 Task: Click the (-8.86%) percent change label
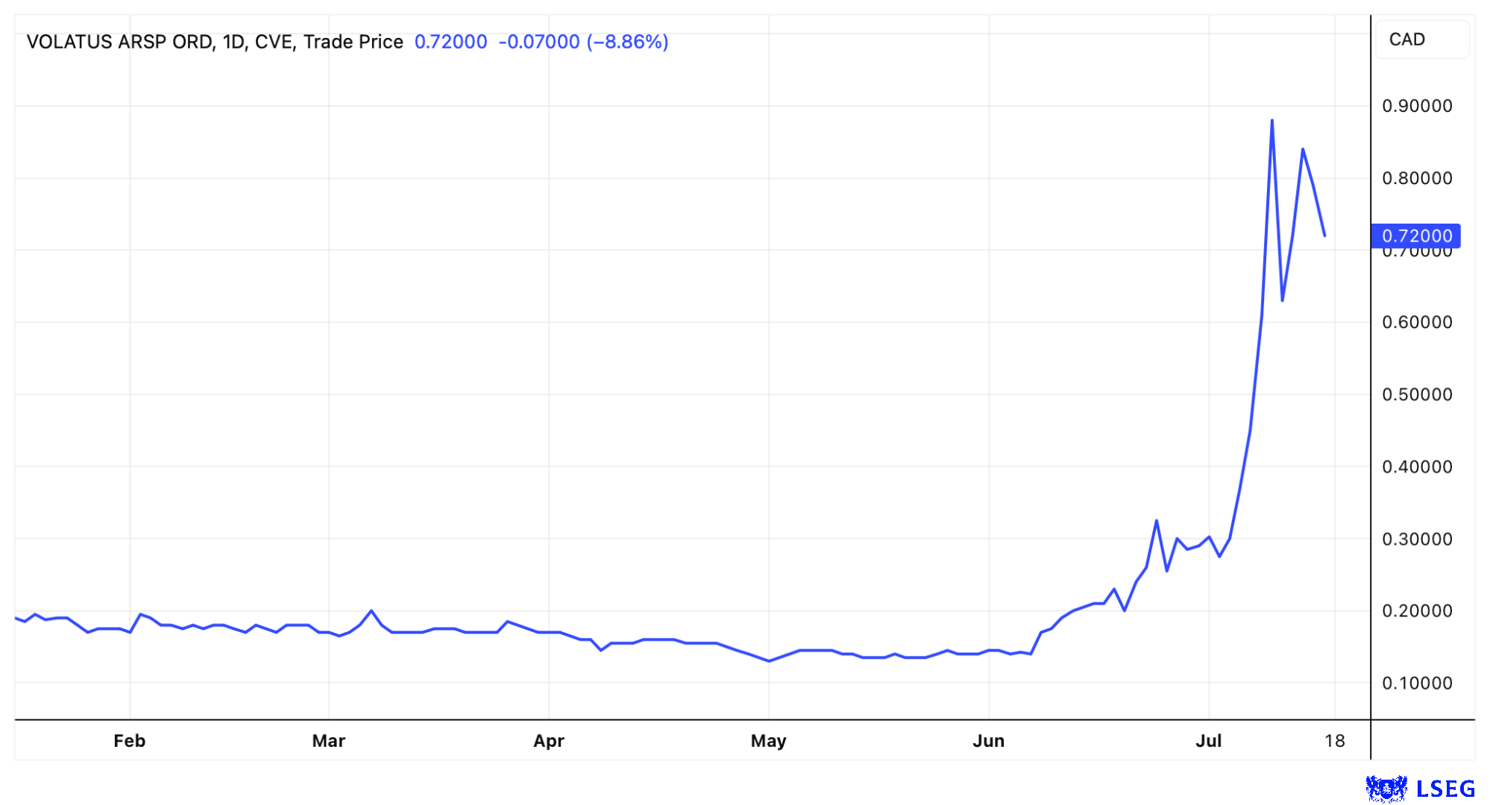click(x=627, y=42)
